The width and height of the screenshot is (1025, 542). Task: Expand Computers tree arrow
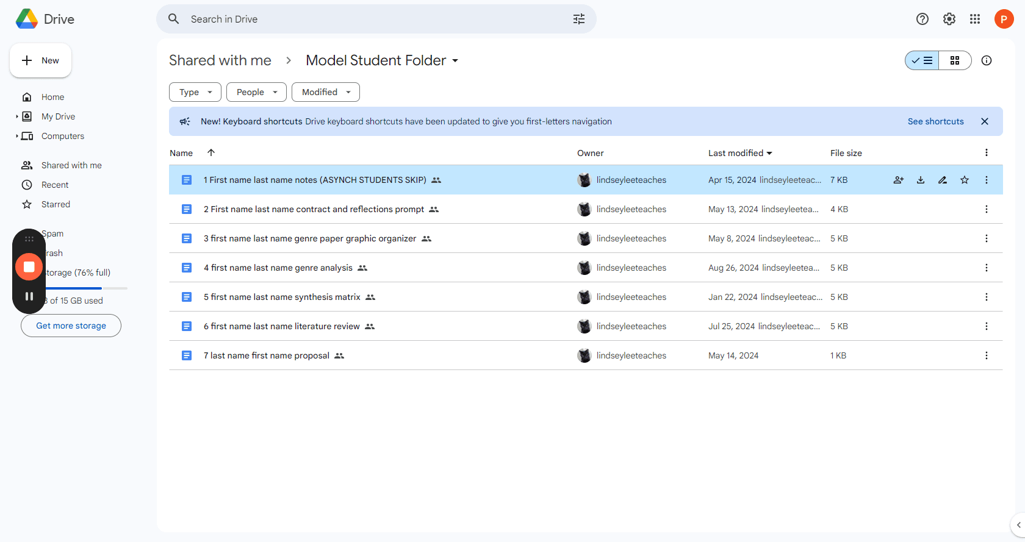pyautogui.click(x=17, y=136)
